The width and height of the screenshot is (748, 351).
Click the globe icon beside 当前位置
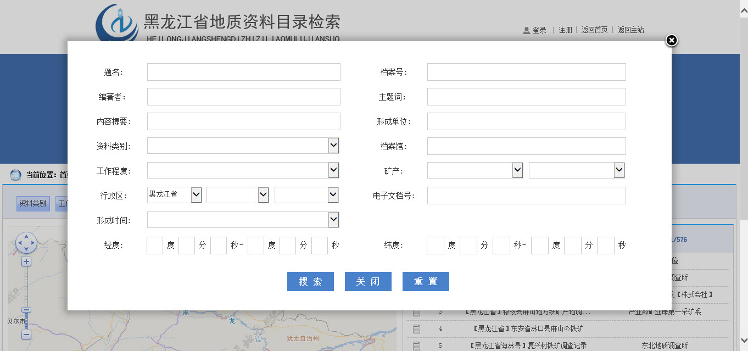(16, 175)
